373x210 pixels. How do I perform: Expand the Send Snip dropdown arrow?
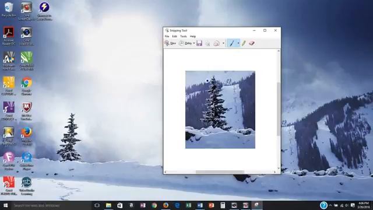223,43
